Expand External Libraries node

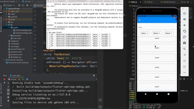tap(4, 60)
